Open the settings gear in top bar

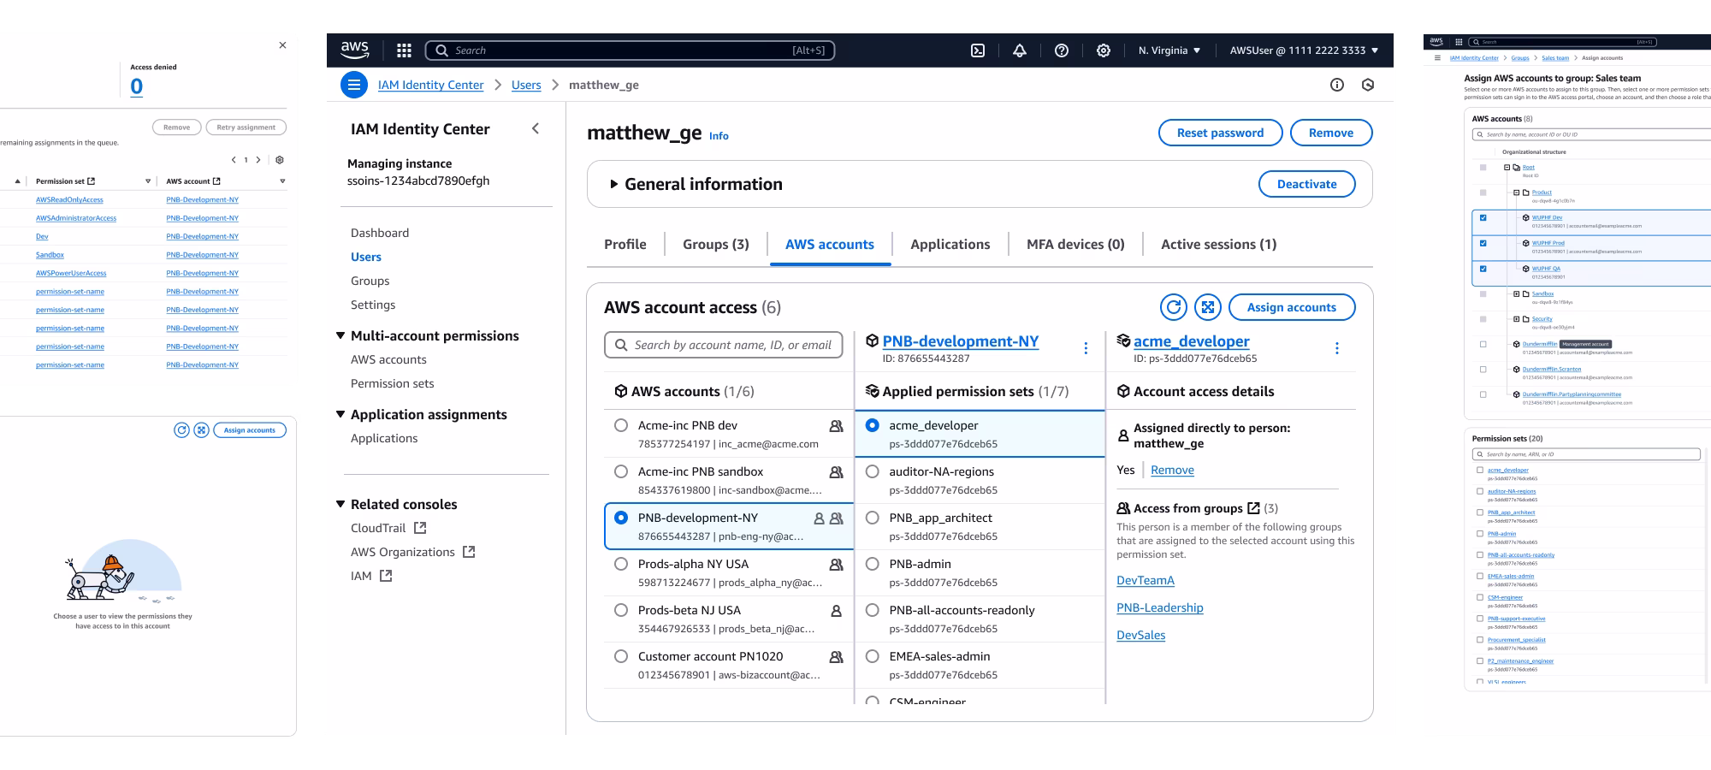pyautogui.click(x=1104, y=50)
